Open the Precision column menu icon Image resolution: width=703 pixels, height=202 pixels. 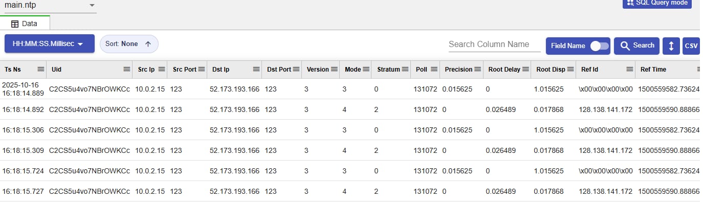tap(478, 69)
